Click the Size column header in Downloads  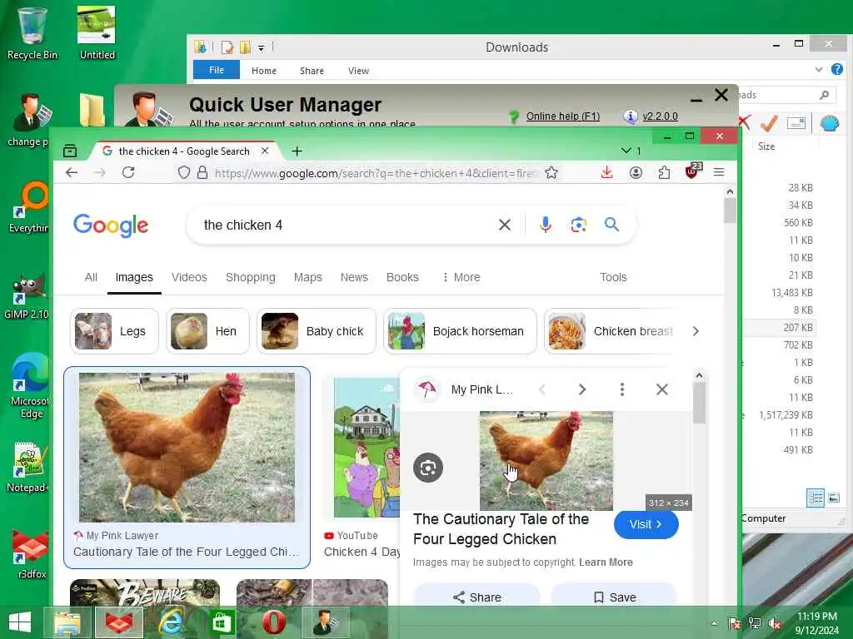point(766,146)
